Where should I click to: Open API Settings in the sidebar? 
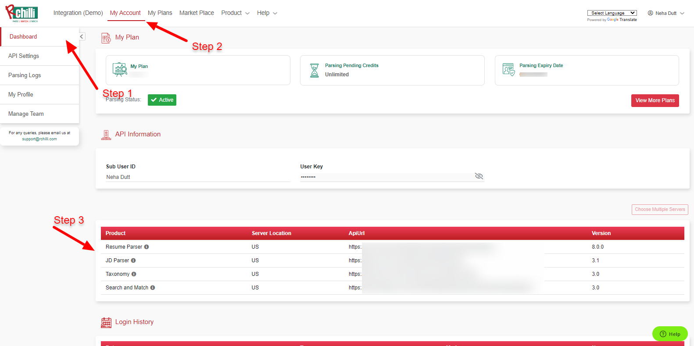(39, 56)
